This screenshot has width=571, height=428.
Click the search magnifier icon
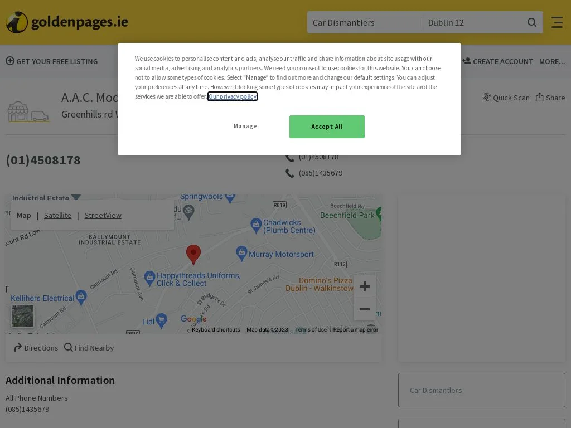pyautogui.click(x=531, y=22)
